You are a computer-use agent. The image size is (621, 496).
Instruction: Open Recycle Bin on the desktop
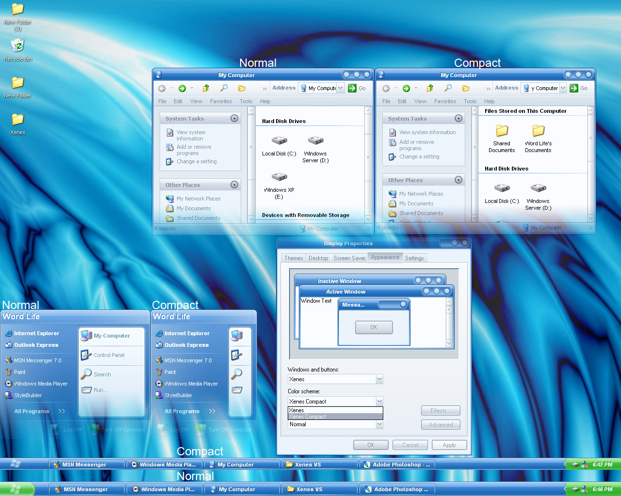(18, 50)
